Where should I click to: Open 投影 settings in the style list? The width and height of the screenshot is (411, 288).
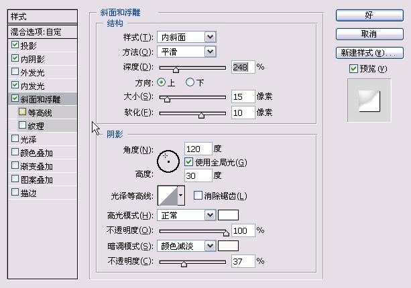[28, 46]
